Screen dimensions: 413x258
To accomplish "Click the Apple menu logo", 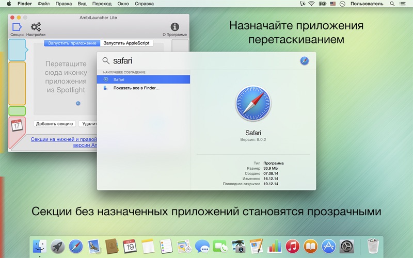I will tap(9, 4).
